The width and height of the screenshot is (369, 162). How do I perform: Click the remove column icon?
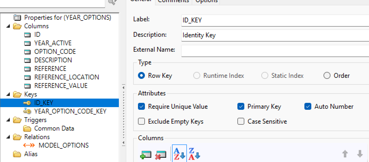click(160, 155)
